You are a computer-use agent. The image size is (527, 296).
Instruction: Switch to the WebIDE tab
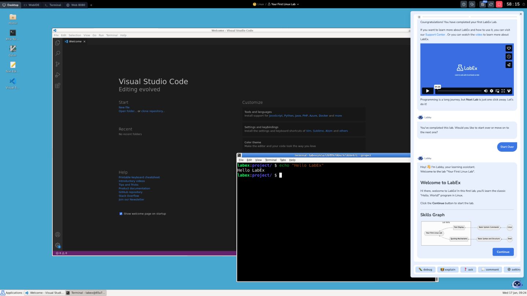point(31,5)
